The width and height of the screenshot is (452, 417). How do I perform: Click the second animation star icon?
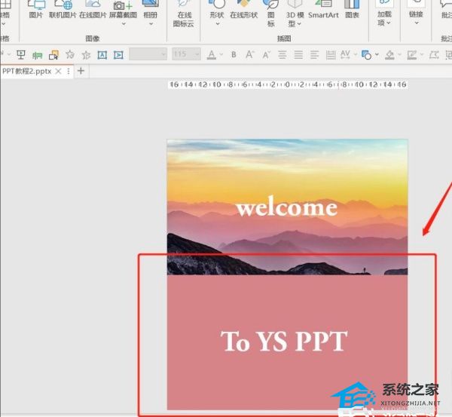pyautogui.click(x=86, y=55)
